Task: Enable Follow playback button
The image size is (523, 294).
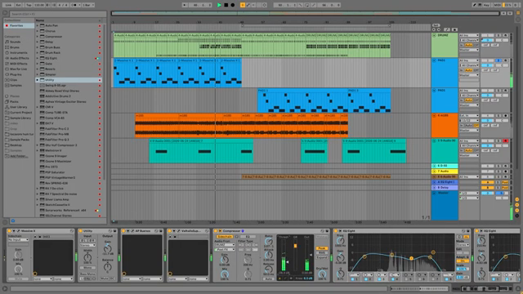Action: pos(185,5)
